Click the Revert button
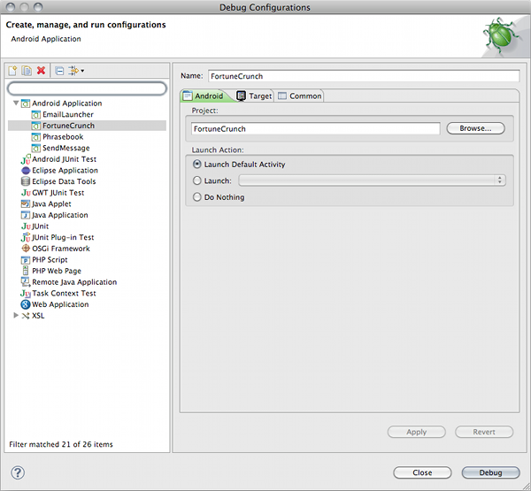 pyautogui.click(x=484, y=432)
